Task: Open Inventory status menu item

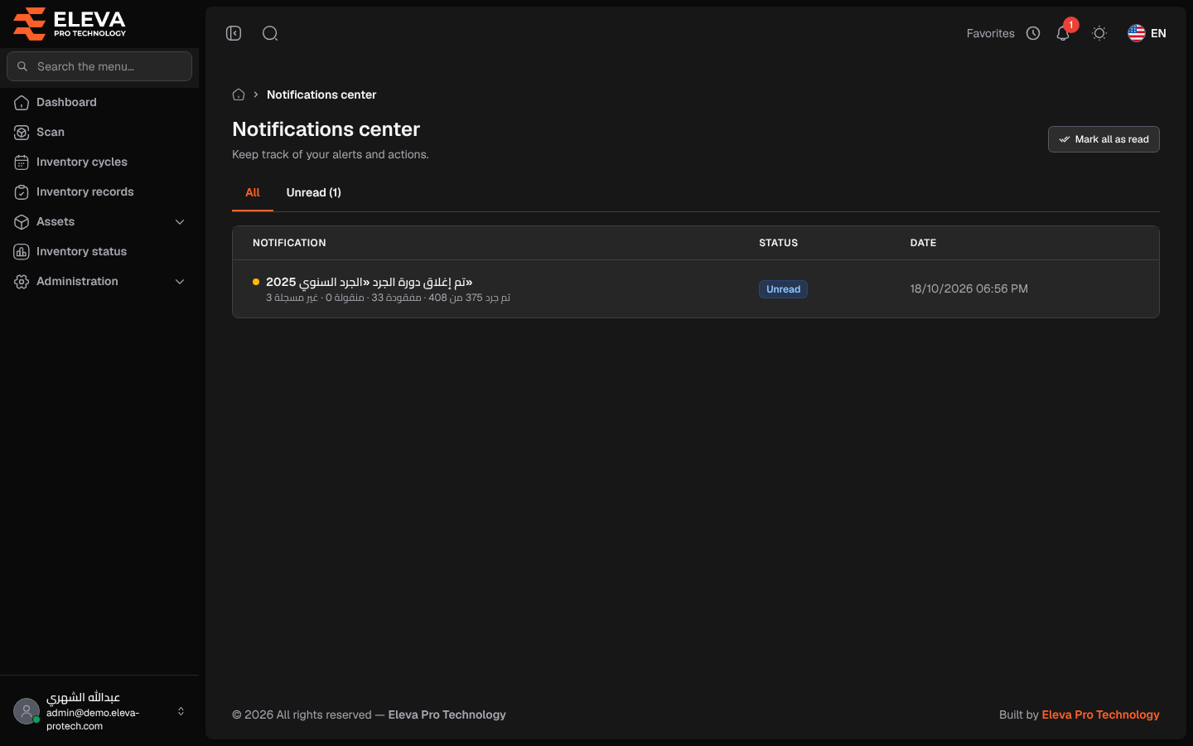Action: click(99, 252)
